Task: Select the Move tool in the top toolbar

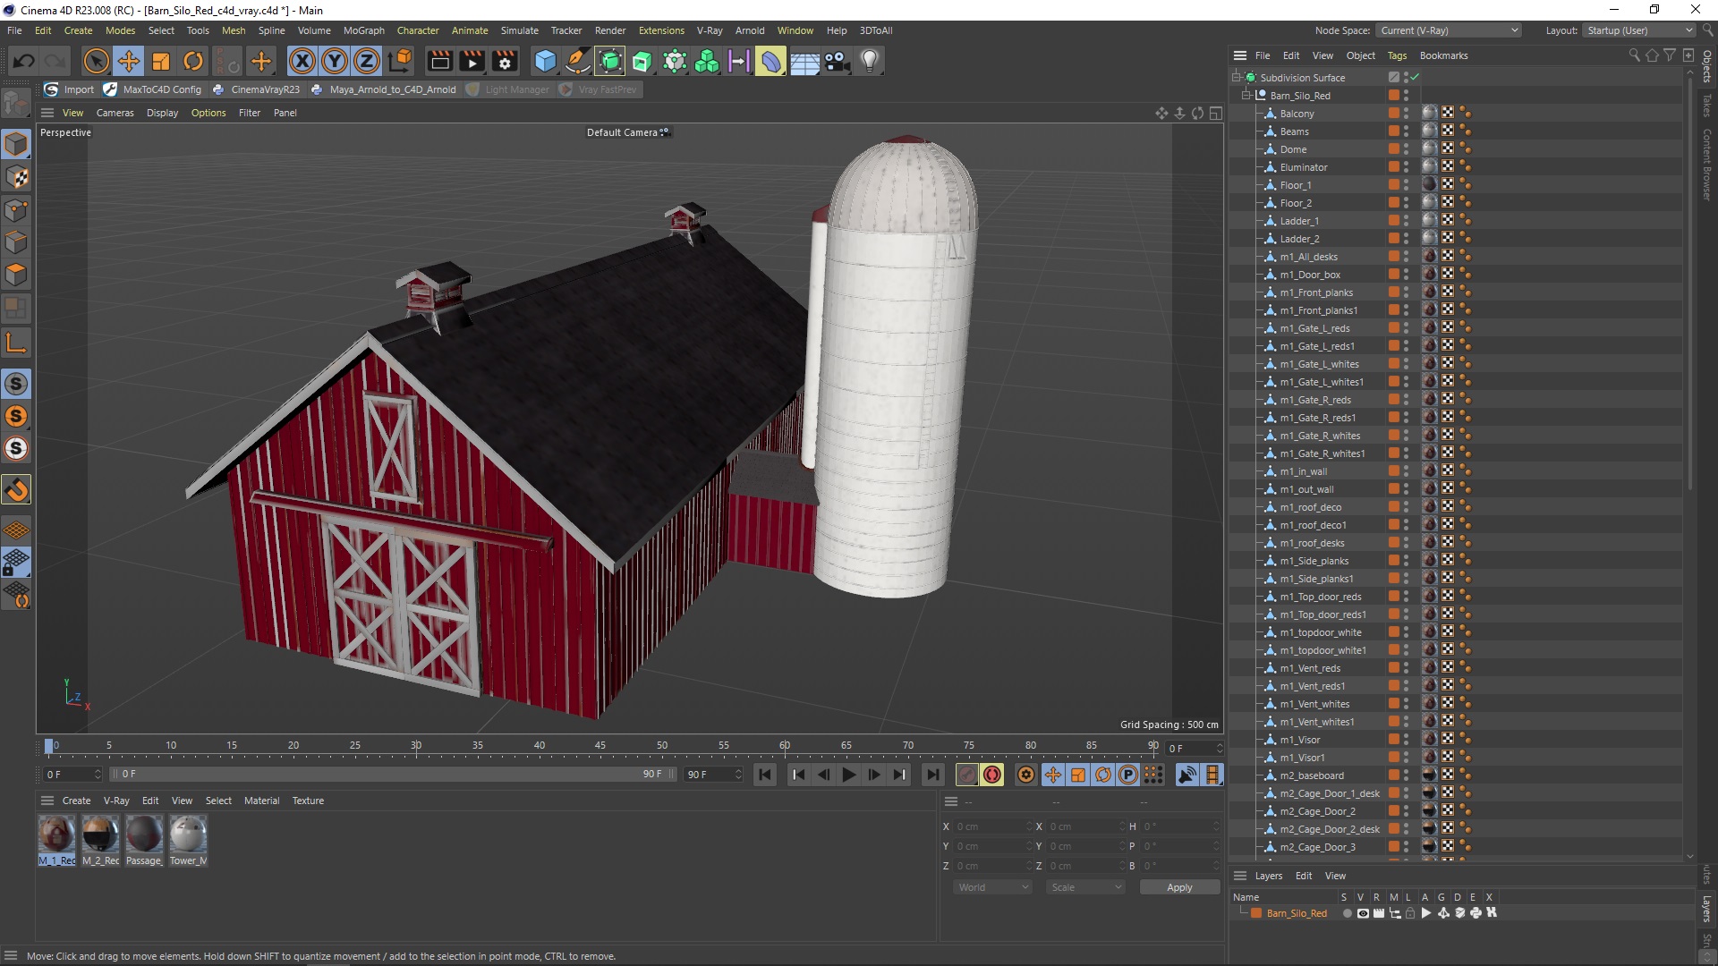Action: pyautogui.click(x=129, y=61)
